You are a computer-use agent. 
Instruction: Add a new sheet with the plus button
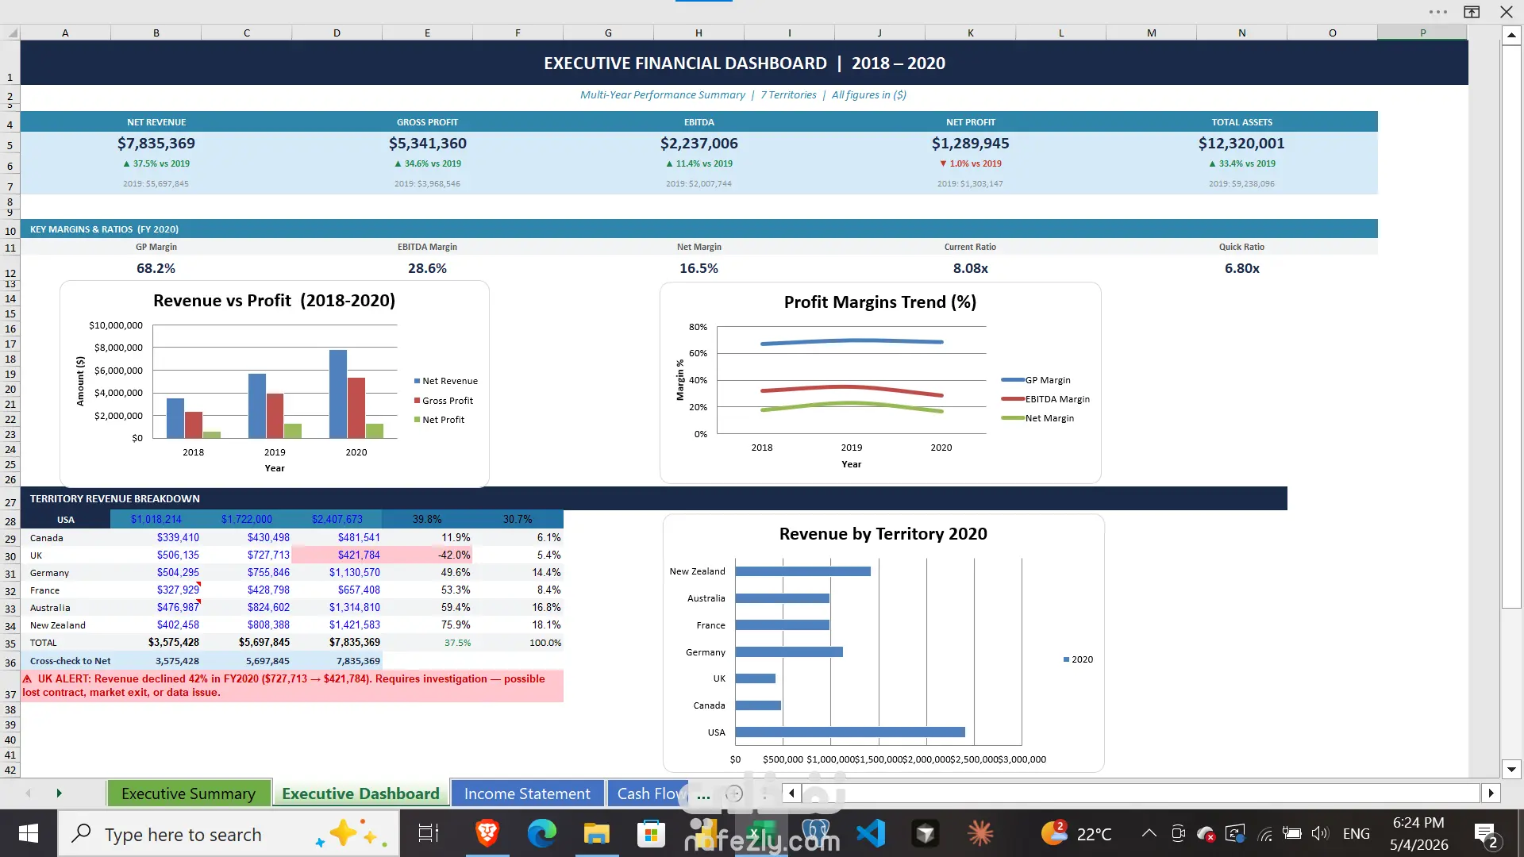[734, 794]
